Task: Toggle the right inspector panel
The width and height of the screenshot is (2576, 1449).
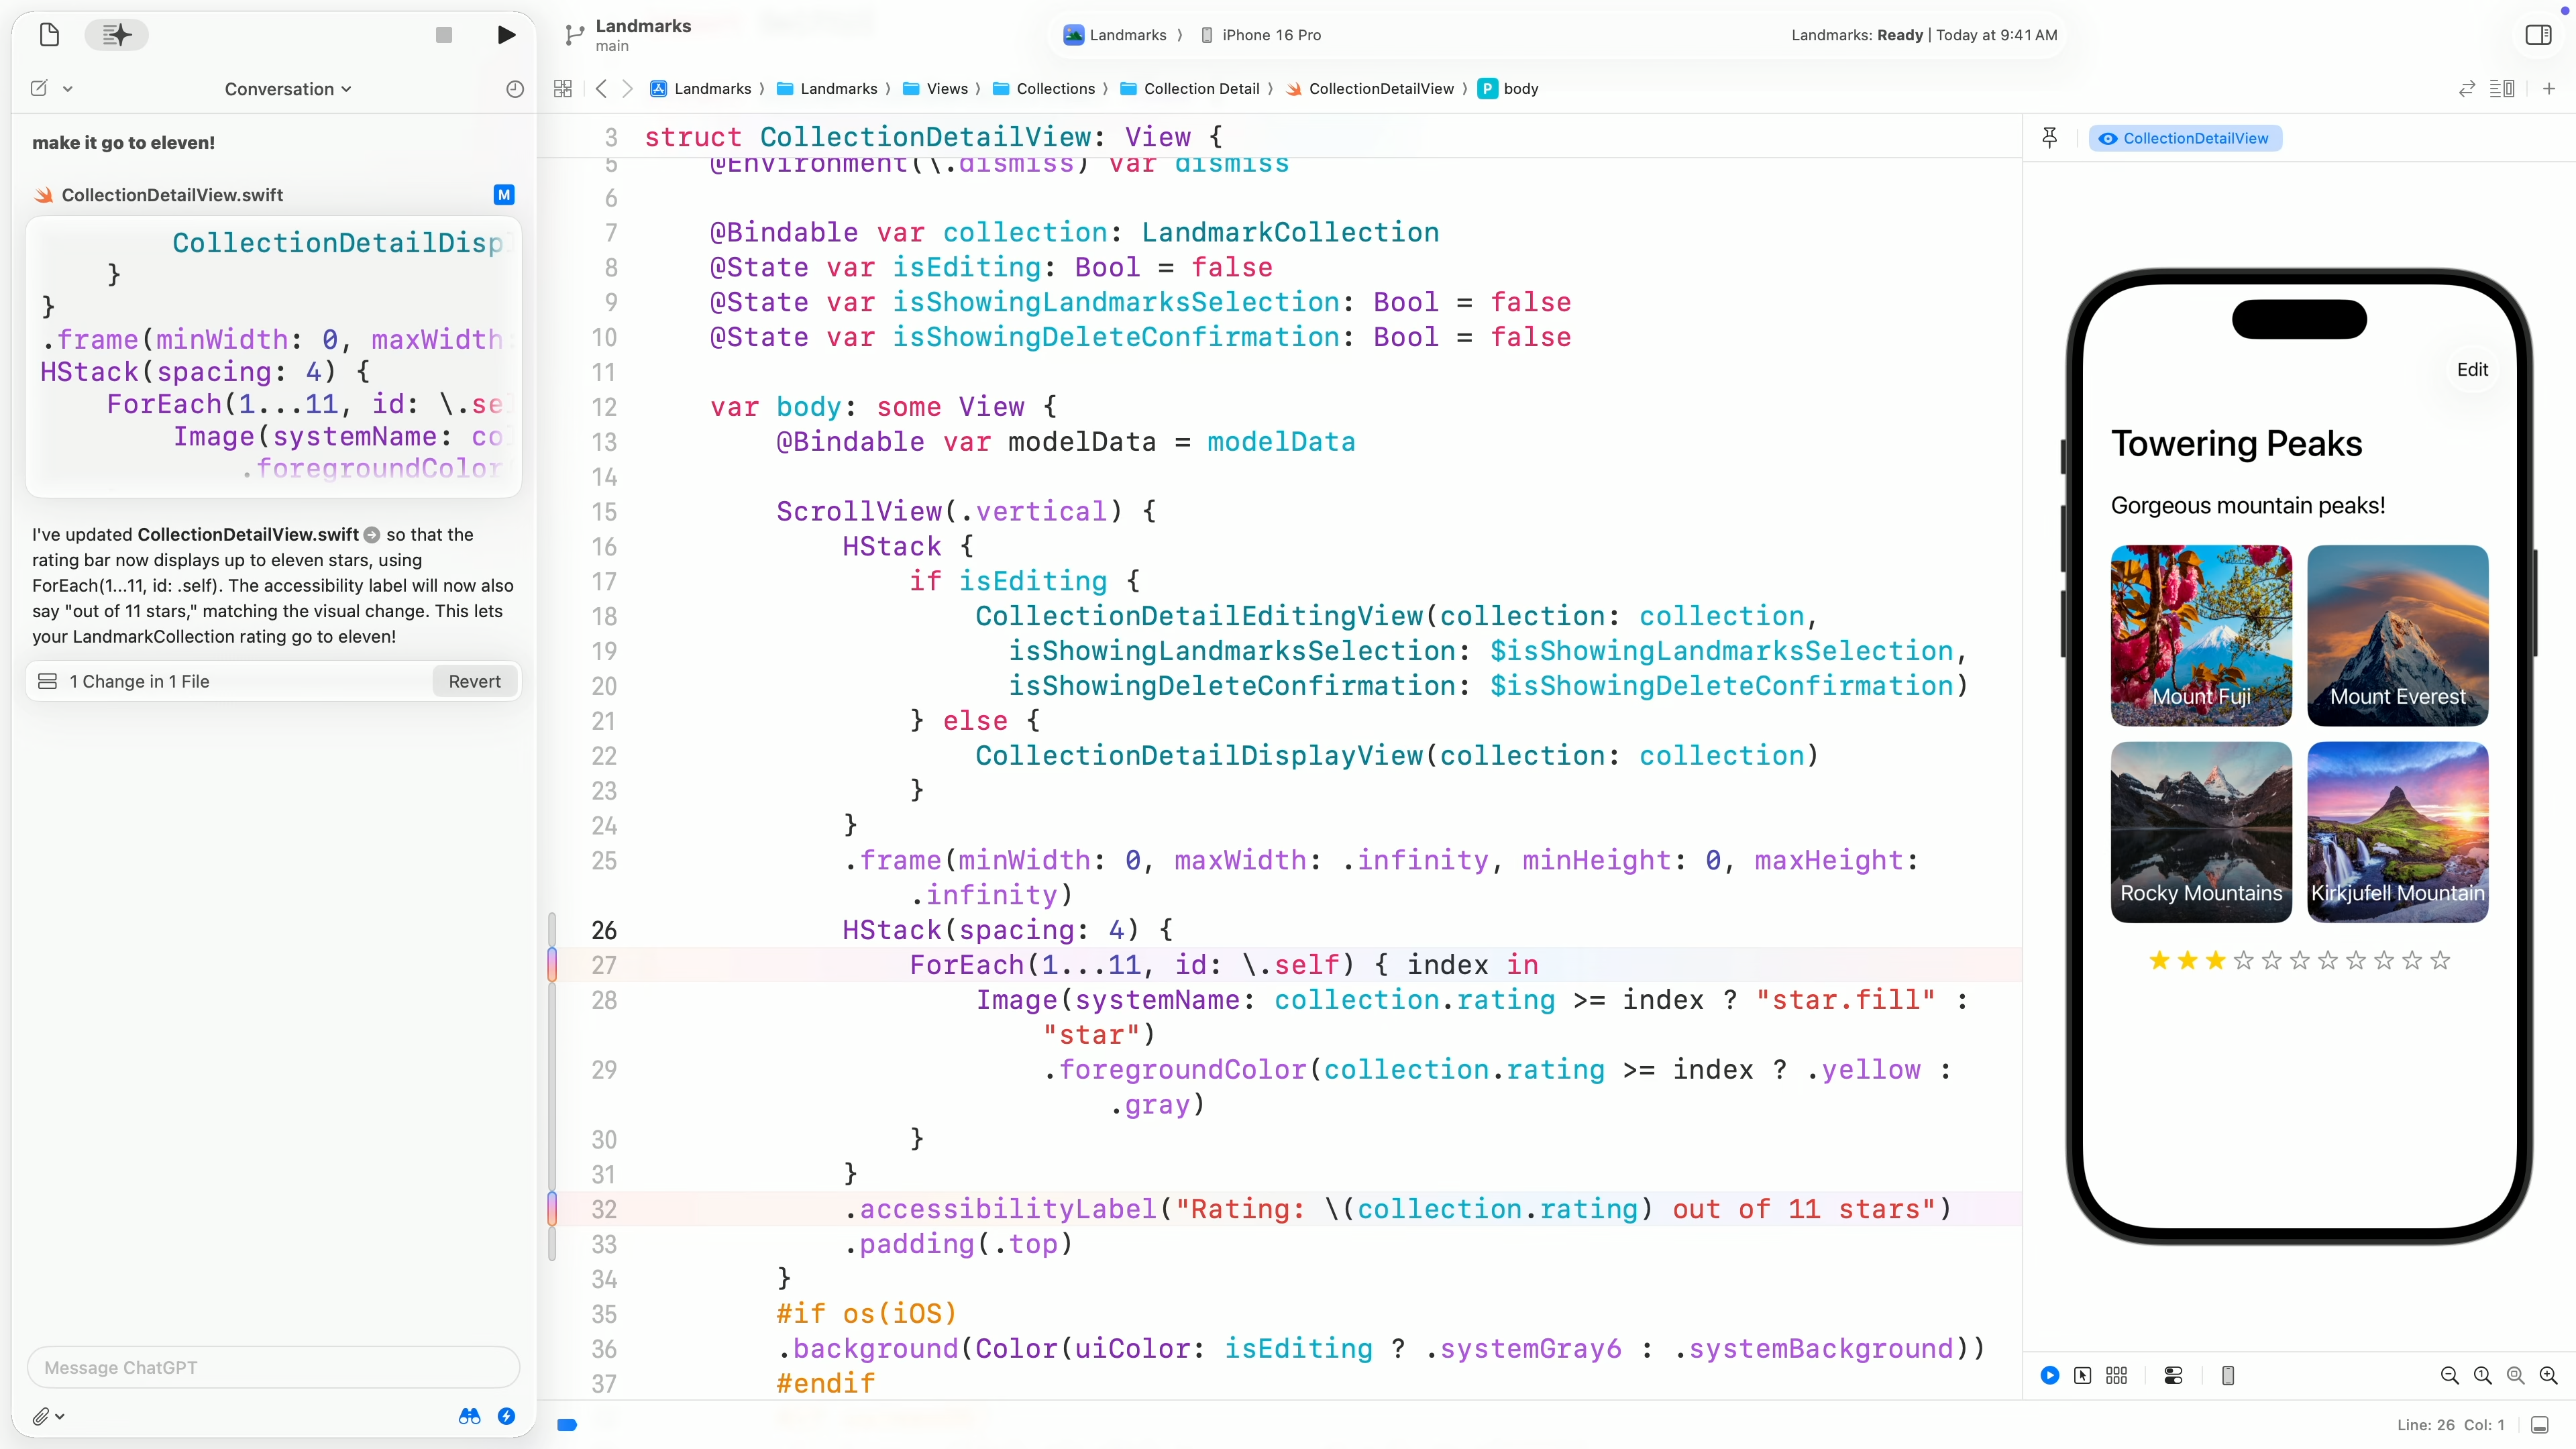Action: [x=2537, y=35]
